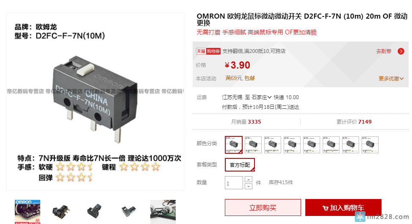The image size is (412, 224).
Task: Click the cart icon on 加入购物车 button
Action: coord(325,208)
